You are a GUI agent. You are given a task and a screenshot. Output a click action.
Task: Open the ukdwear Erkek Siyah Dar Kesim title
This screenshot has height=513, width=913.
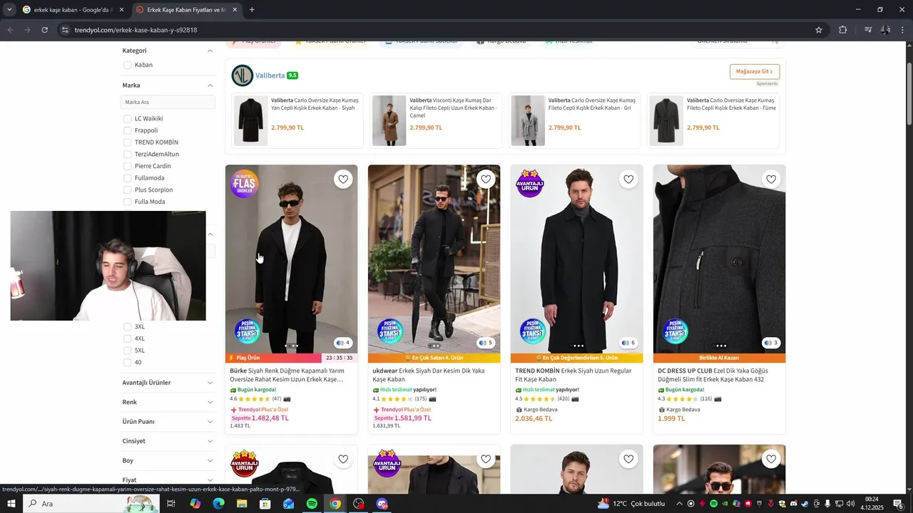coord(429,375)
